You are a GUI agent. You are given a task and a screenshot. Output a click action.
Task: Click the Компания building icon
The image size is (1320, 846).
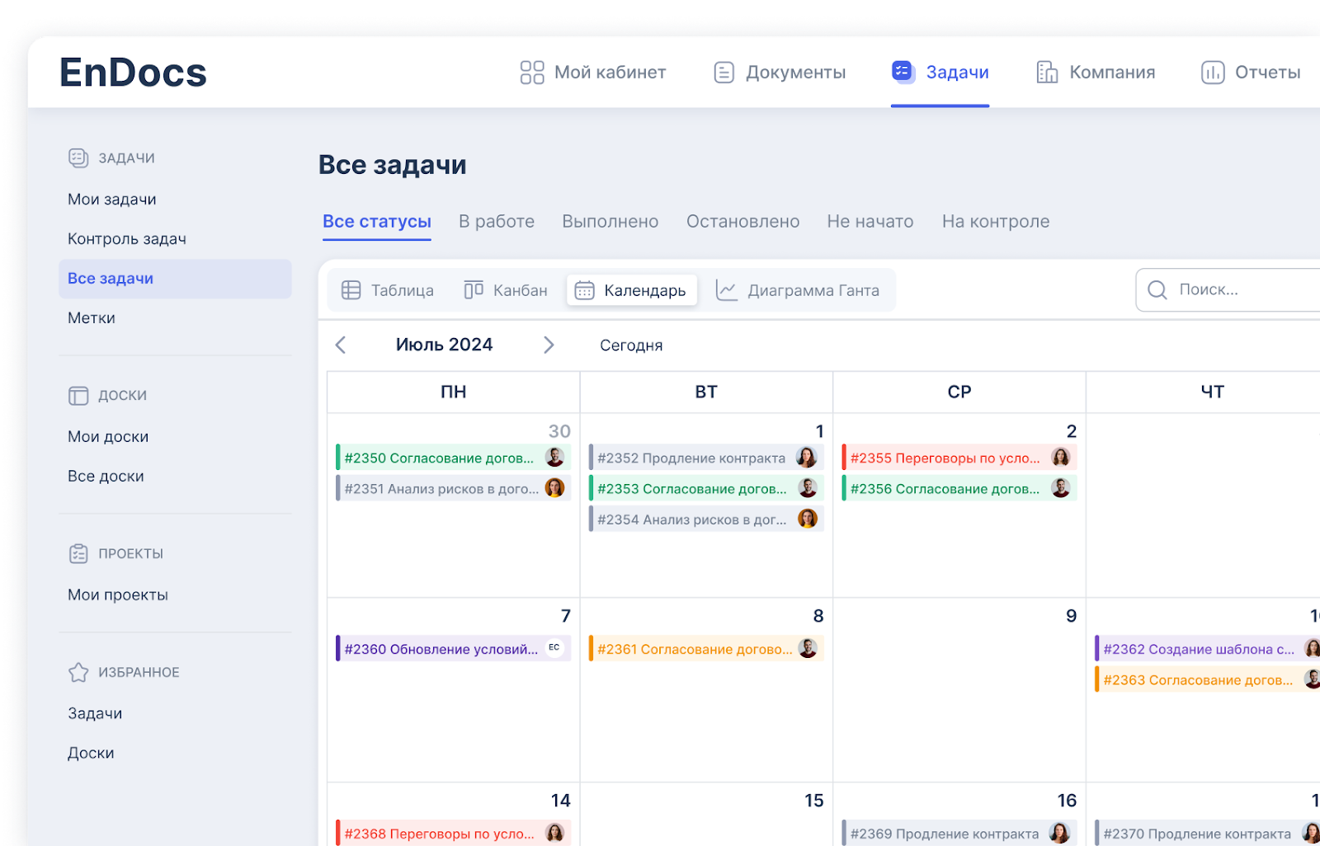(1047, 73)
